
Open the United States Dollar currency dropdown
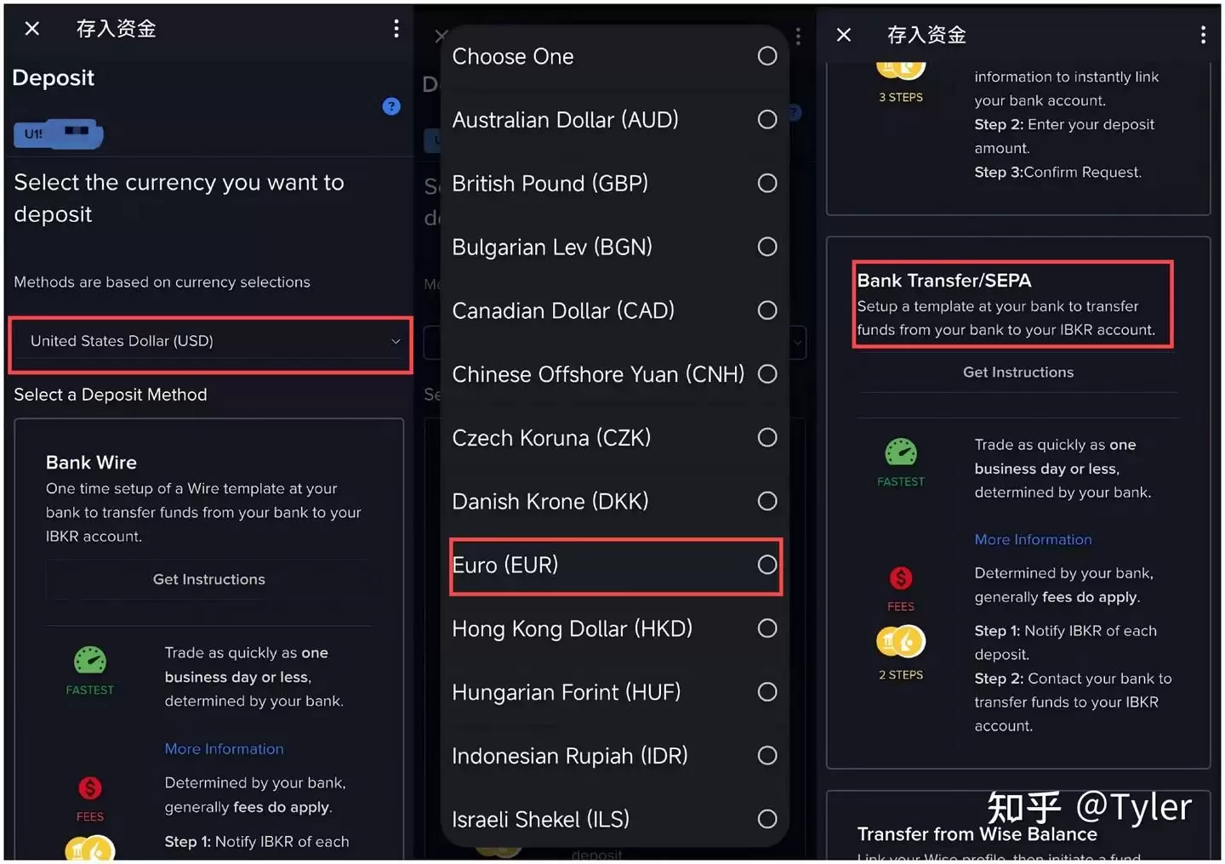coord(209,341)
